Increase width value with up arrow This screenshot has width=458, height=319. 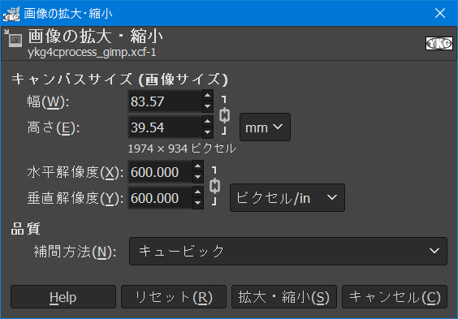tap(207, 96)
